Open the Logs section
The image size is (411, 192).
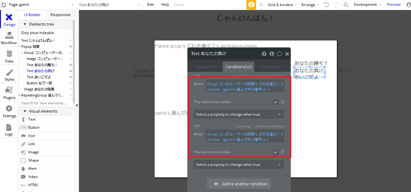[x=9, y=130]
